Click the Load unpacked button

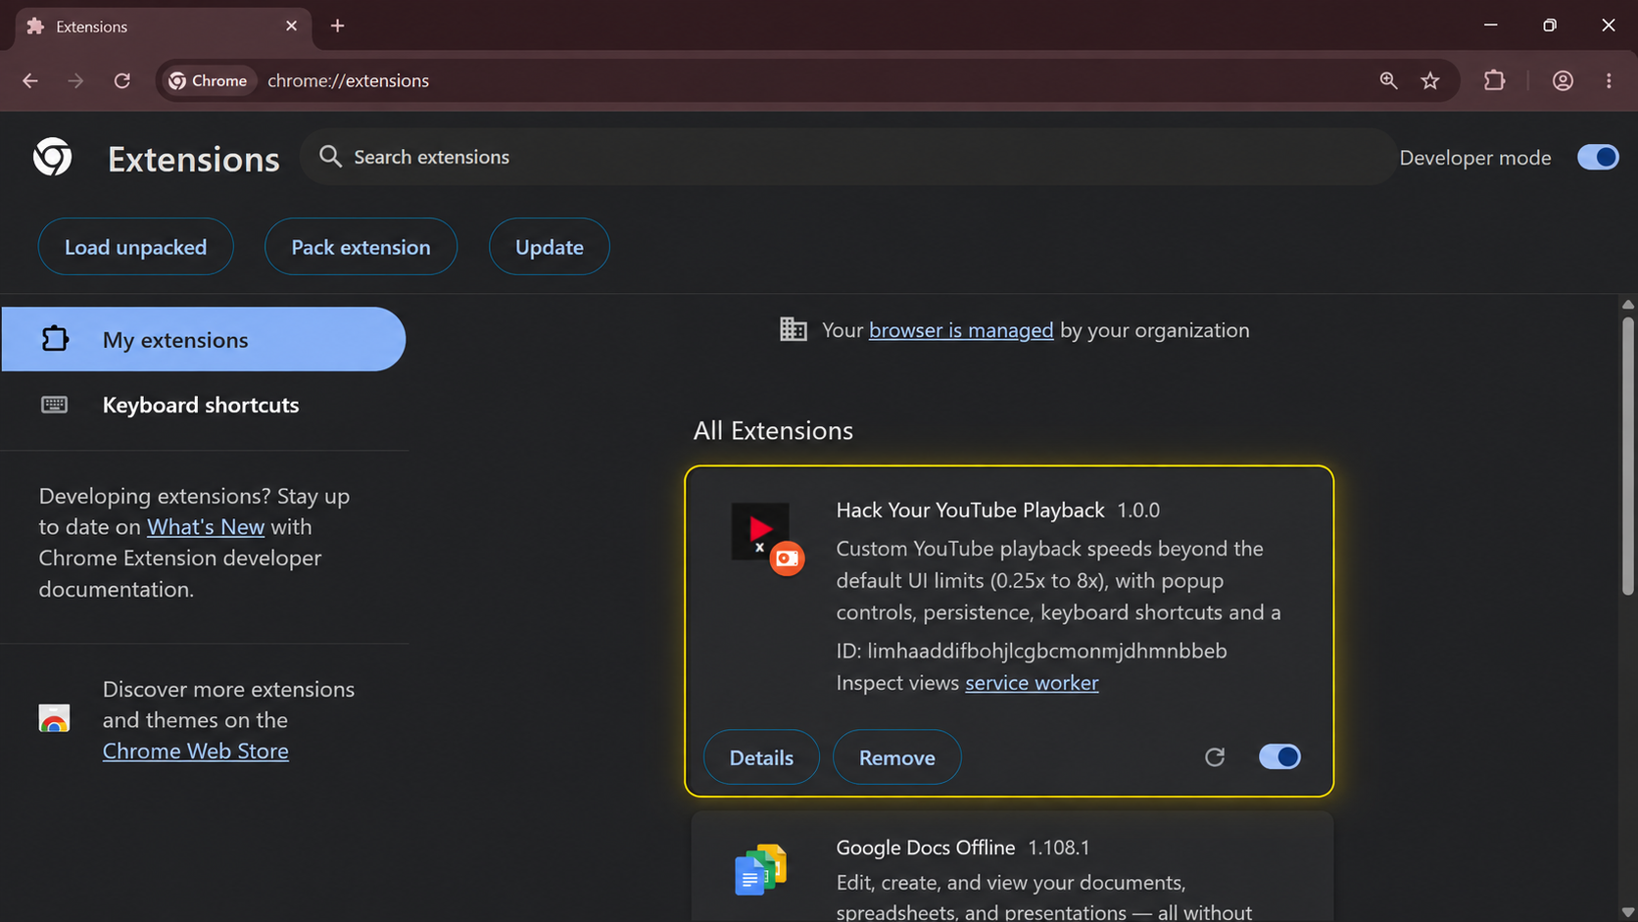135,247
